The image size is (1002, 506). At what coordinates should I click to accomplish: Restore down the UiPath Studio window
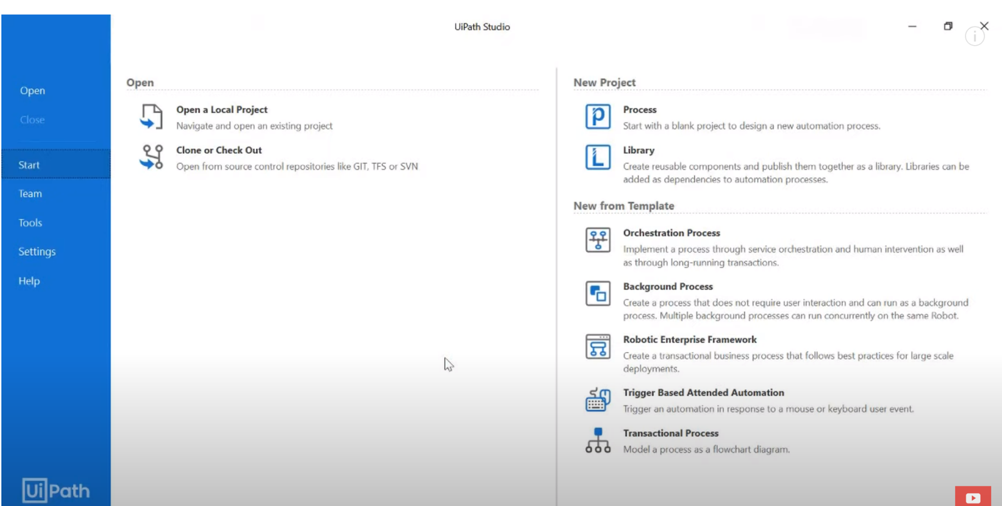coord(948,26)
